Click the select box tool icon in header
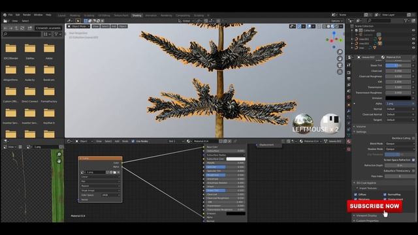The height and width of the screenshot is (235, 418). click(86, 21)
